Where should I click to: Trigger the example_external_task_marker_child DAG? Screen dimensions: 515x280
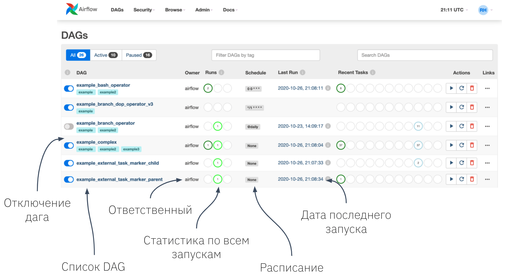pyautogui.click(x=451, y=163)
